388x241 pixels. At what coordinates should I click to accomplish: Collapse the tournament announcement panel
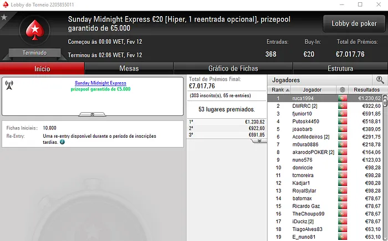93,114
